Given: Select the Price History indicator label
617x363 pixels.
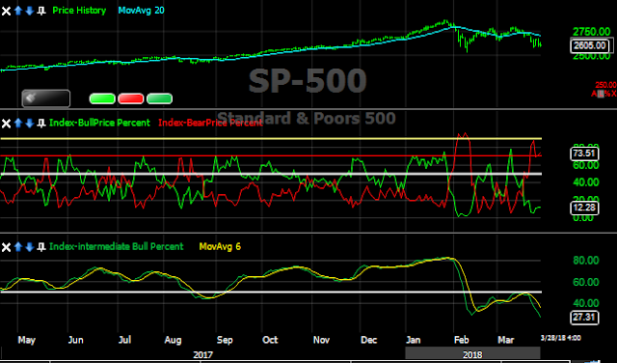Looking at the screenshot, I should pos(79,11).
